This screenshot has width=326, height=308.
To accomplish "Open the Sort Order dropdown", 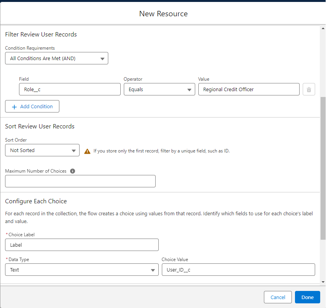I will [x=42, y=151].
